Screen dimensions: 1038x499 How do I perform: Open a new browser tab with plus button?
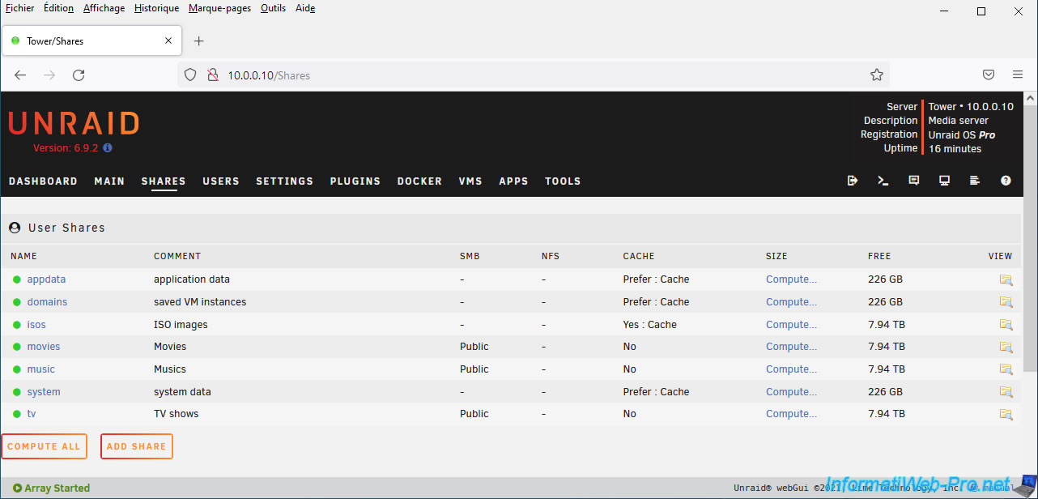[199, 41]
